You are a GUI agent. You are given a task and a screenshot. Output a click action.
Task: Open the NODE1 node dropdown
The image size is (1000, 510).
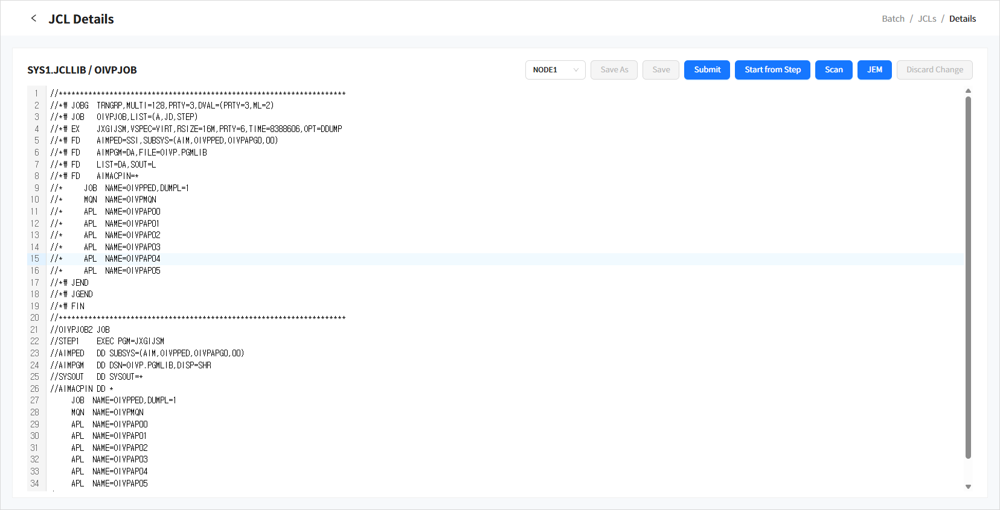tap(555, 70)
